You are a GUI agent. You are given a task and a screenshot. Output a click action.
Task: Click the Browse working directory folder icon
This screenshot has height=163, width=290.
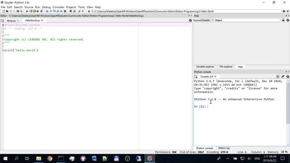coord(284,11)
